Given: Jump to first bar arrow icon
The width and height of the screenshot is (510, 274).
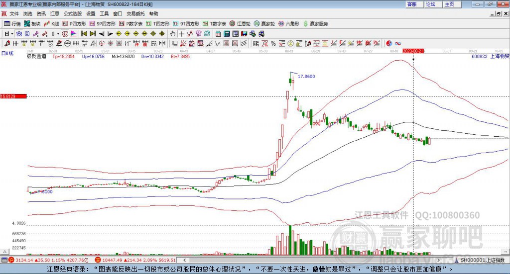Looking at the screenshot, I should tap(84, 34).
